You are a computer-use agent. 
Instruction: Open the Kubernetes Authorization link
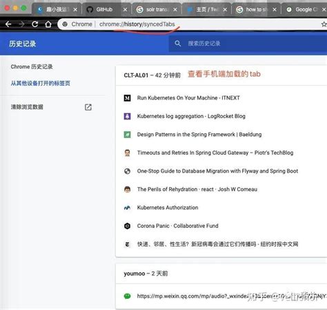tap(168, 208)
